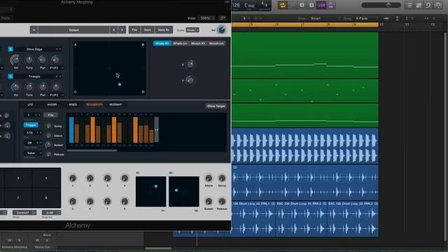Open source D F1/F2 filter routing dropdown

(x=57, y=95)
